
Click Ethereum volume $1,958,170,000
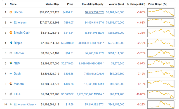coord(115,22)
